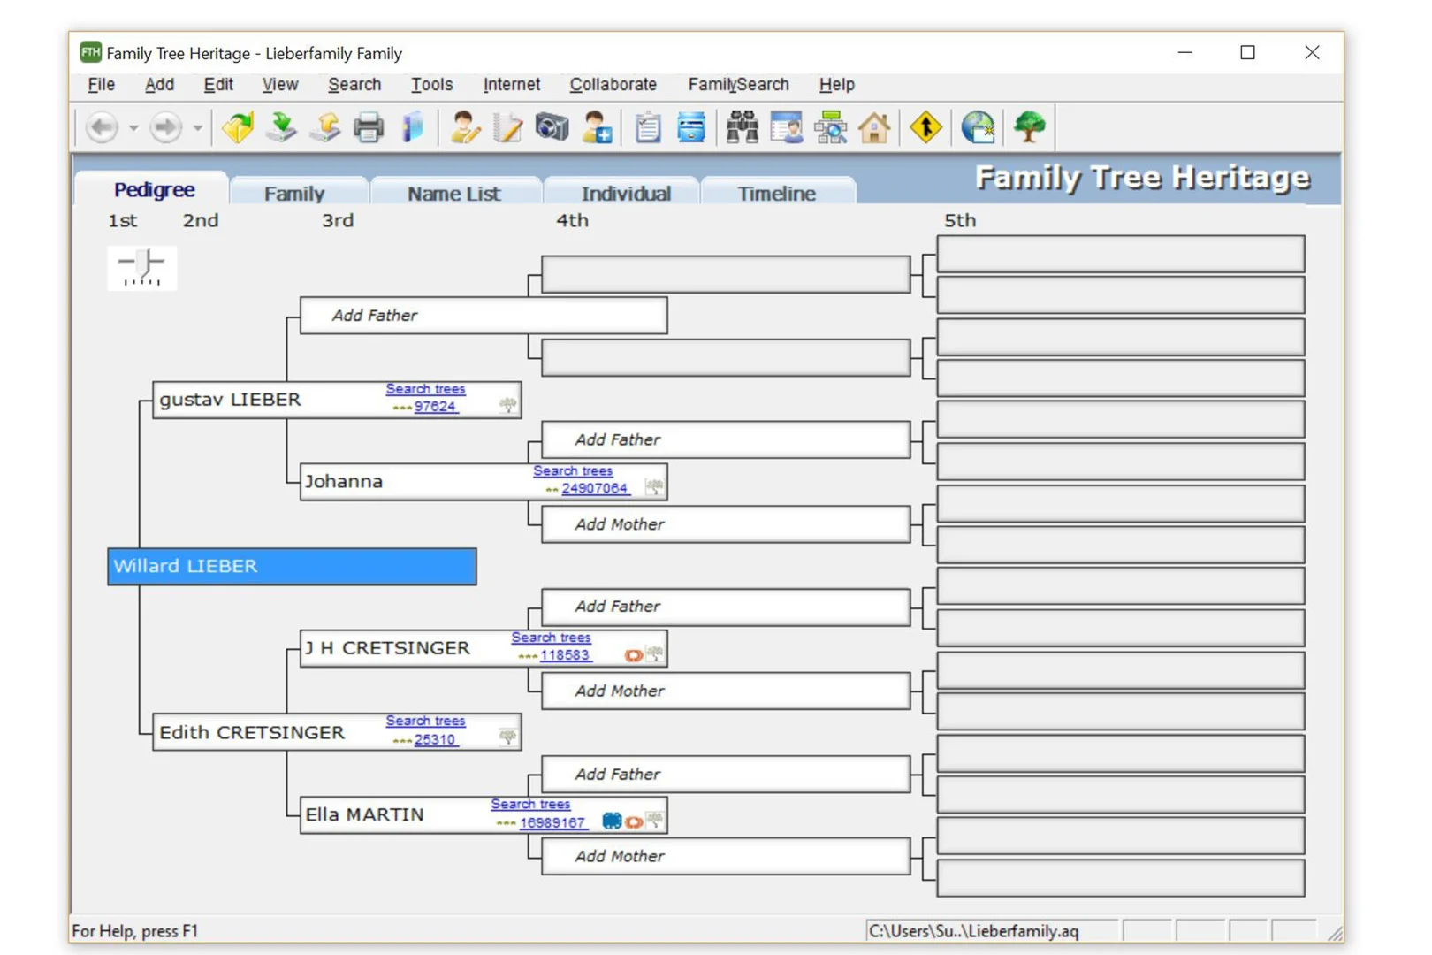Click the Print toolbar icon
Screen dimensions: 1432x955
tap(369, 128)
